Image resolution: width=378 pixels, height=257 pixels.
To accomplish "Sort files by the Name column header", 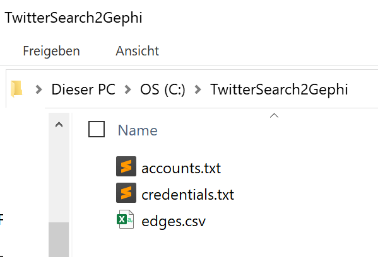I will (138, 130).
